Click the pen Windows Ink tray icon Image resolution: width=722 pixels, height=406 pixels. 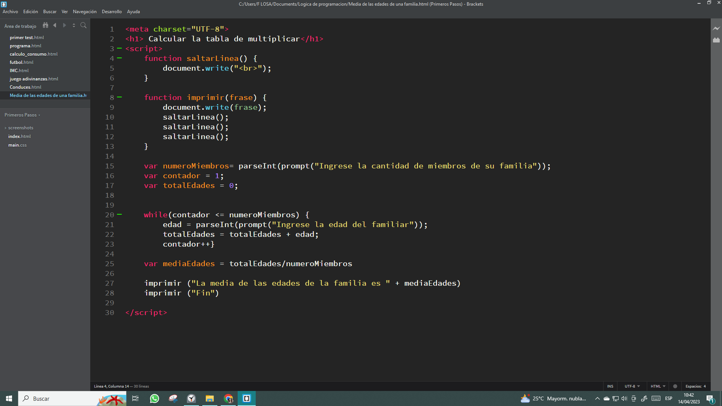coord(644,398)
